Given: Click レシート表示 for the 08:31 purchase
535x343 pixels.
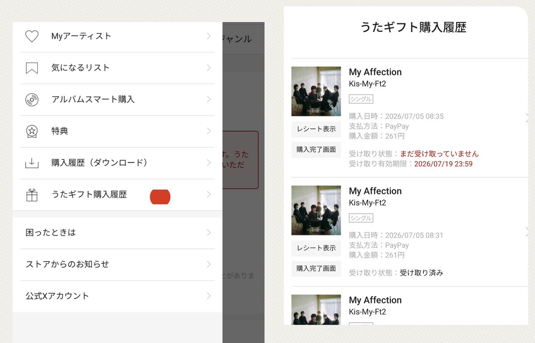Looking at the screenshot, I should (x=316, y=248).
